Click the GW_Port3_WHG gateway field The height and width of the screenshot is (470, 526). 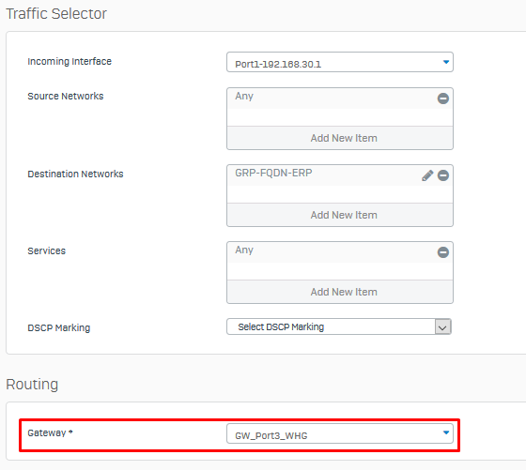tap(340, 433)
